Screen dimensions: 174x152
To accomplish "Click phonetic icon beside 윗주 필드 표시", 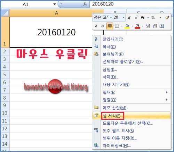I will pos(96,130).
